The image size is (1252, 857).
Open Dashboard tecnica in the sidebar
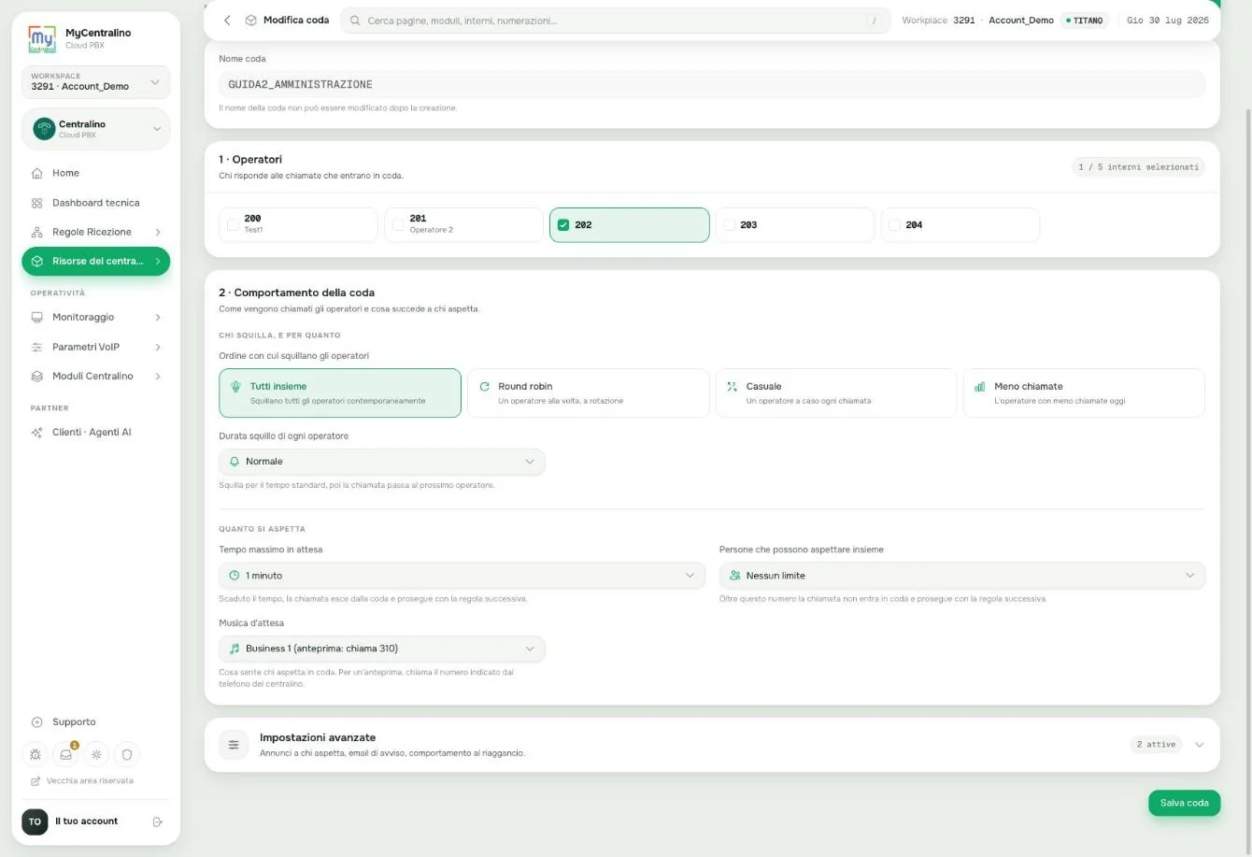click(96, 203)
